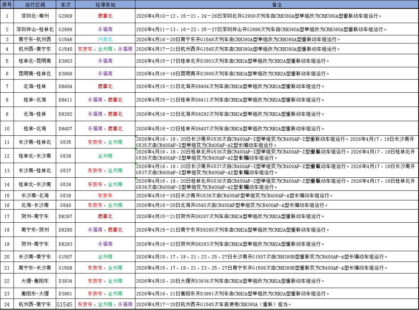This screenshot has height=310, width=419.
Task: Click the 大理-衡阳东 route cell
Action: coord(35,281)
